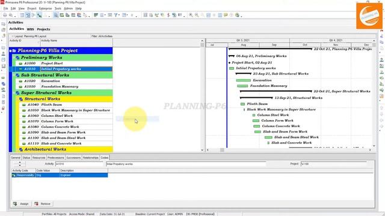Click the Reports icon in left sidebar

click(3, 59)
